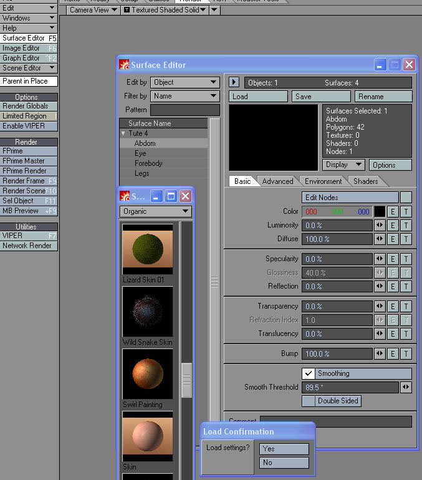Click Yes in Load Confirmation dialog
The image size is (422, 480).
(x=284, y=449)
